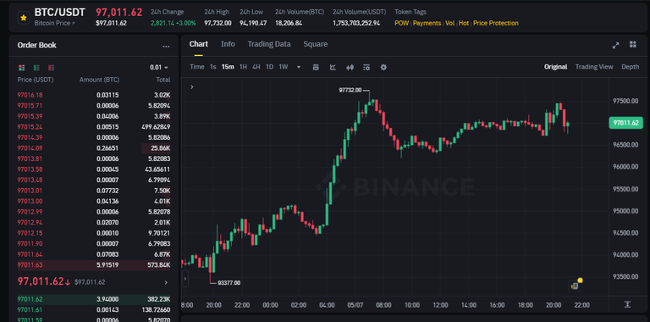The image size is (650, 322).
Task: Change candlestick chart style icon
Action: click(350, 67)
